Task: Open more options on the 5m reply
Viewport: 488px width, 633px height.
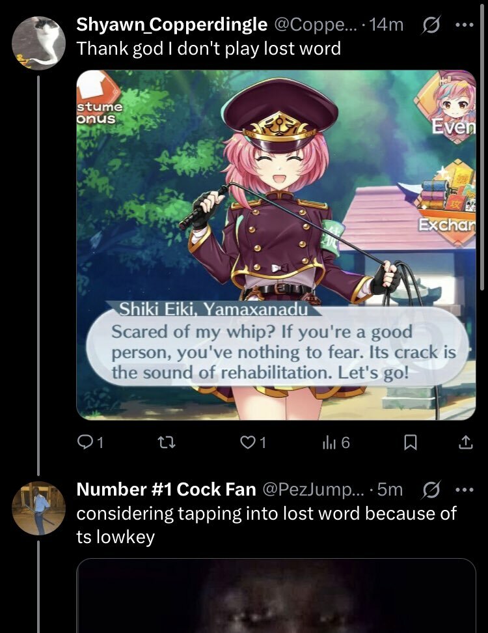Action: click(x=464, y=490)
